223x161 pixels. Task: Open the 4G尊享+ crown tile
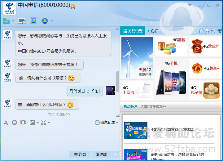click(205, 68)
